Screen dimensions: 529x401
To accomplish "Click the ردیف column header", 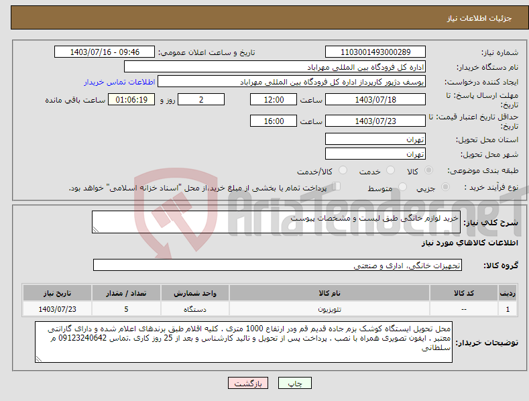I will click(508, 293).
